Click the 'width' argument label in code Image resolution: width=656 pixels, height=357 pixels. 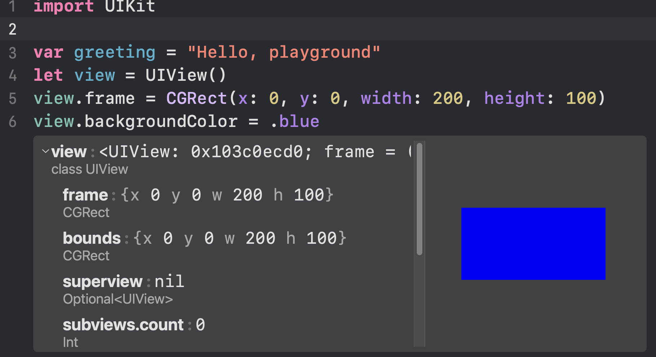(x=386, y=98)
